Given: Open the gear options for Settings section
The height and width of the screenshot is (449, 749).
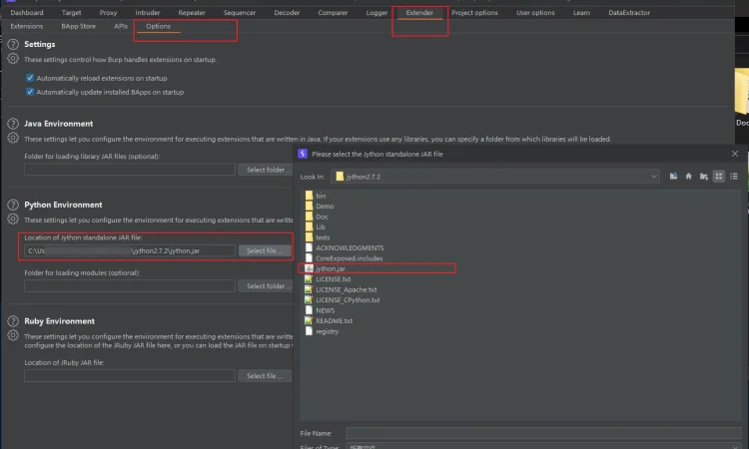Looking at the screenshot, I should 13,59.
